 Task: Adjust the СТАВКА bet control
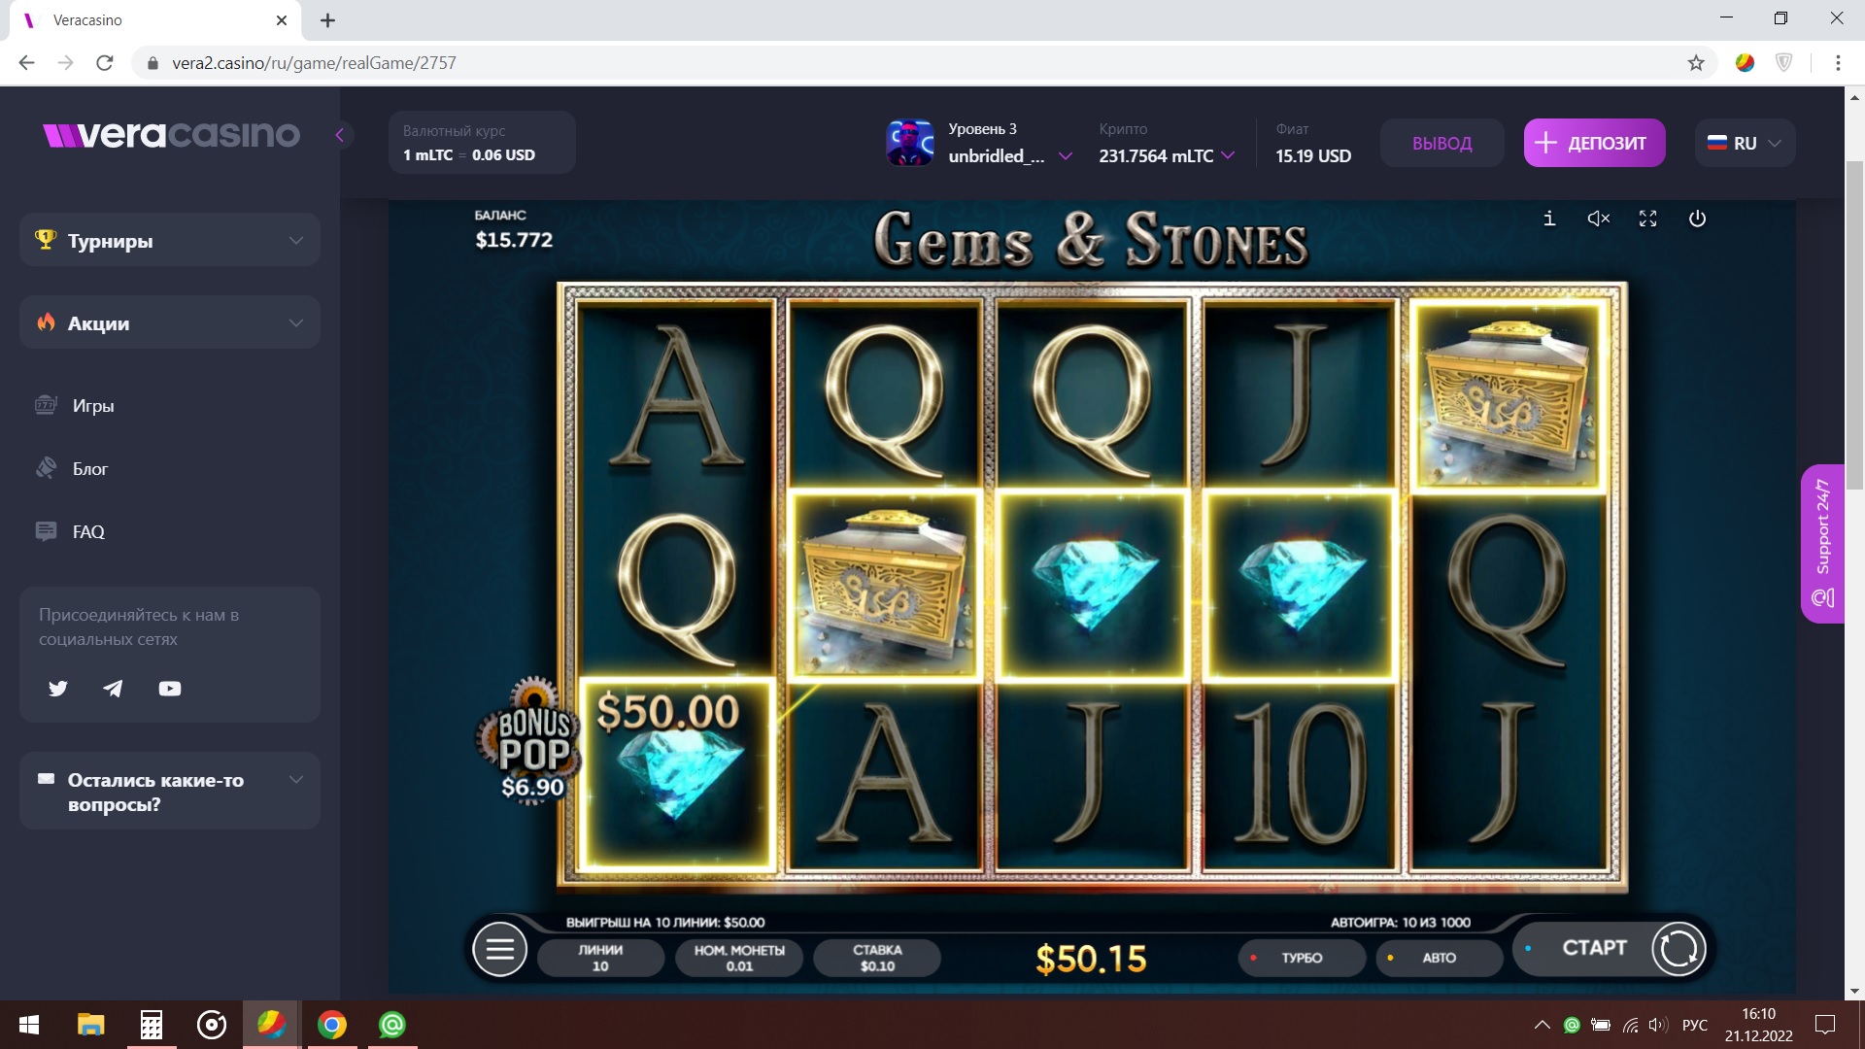[x=877, y=958]
